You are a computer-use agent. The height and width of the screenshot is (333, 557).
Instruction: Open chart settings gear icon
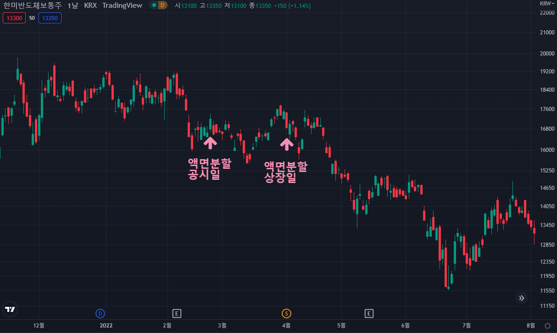click(547, 325)
